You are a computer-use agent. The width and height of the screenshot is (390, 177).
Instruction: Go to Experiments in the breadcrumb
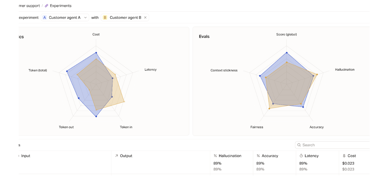[x=61, y=6]
